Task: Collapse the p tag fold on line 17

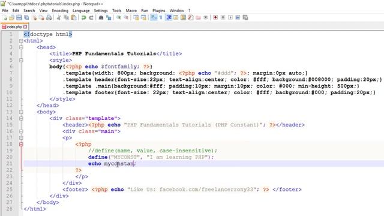Action: [x=21, y=138]
